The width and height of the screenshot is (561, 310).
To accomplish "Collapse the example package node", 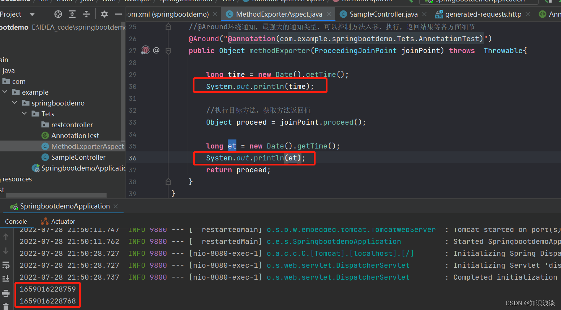I will pos(5,92).
